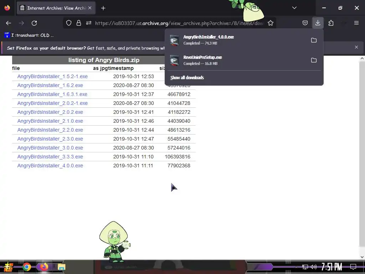The image size is (365, 274).
Task: Show AngryBirdsInstaller_4.0.0.exe in folder
Action: pyautogui.click(x=314, y=40)
